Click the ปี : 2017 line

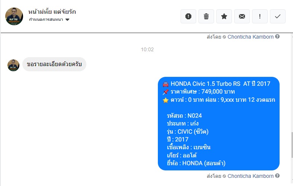[x=178, y=139]
